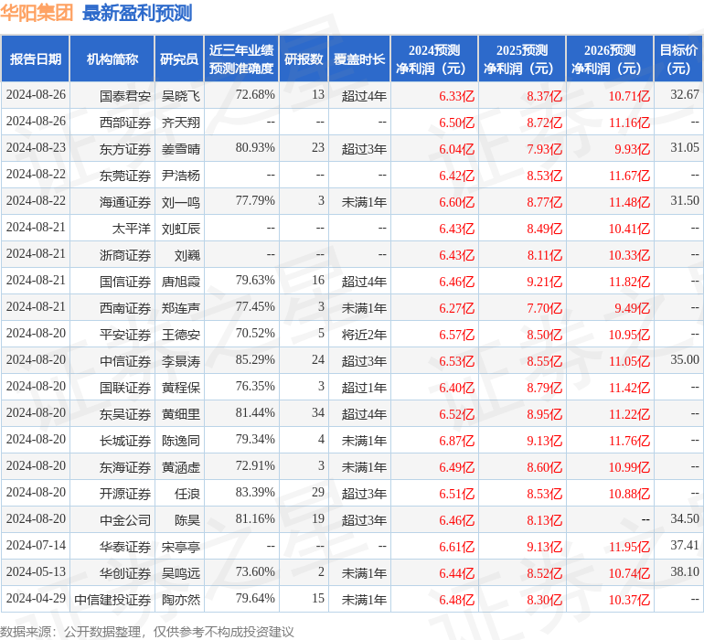Click institution name 西部证券
704x640 pixels.
pyautogui.click(x=125, y=123)
